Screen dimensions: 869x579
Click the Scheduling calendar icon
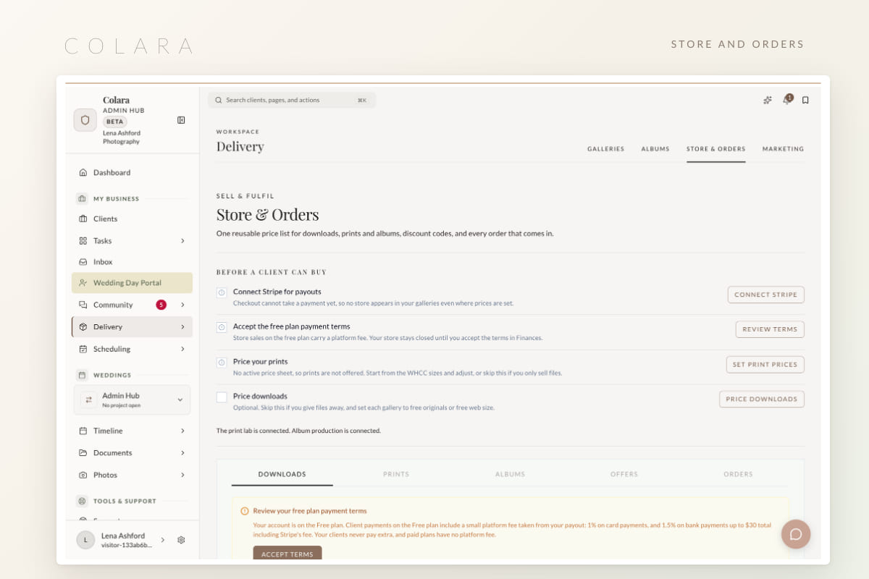[83, 349]
